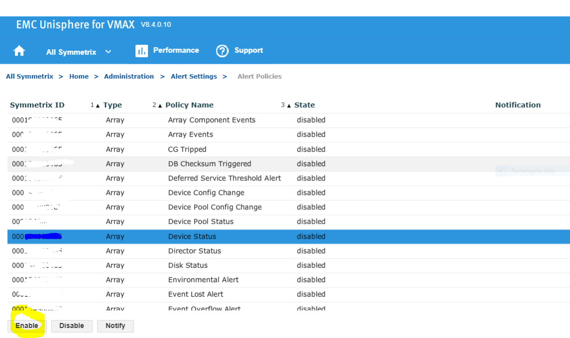This screenshot has width=570, height=338.
Task: Sort table by Type column
Action: pyautogui.click(x=113, y=105)
